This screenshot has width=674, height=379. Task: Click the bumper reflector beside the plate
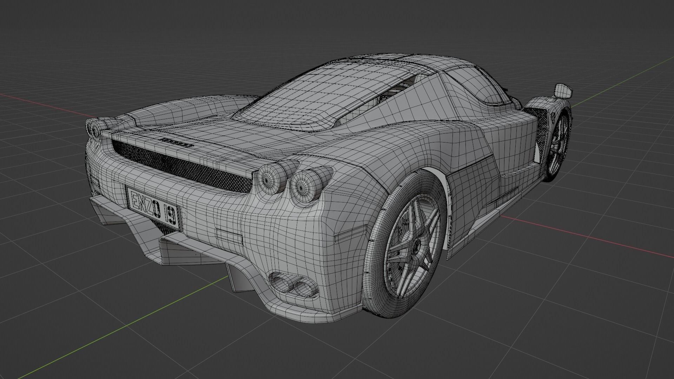229,236
